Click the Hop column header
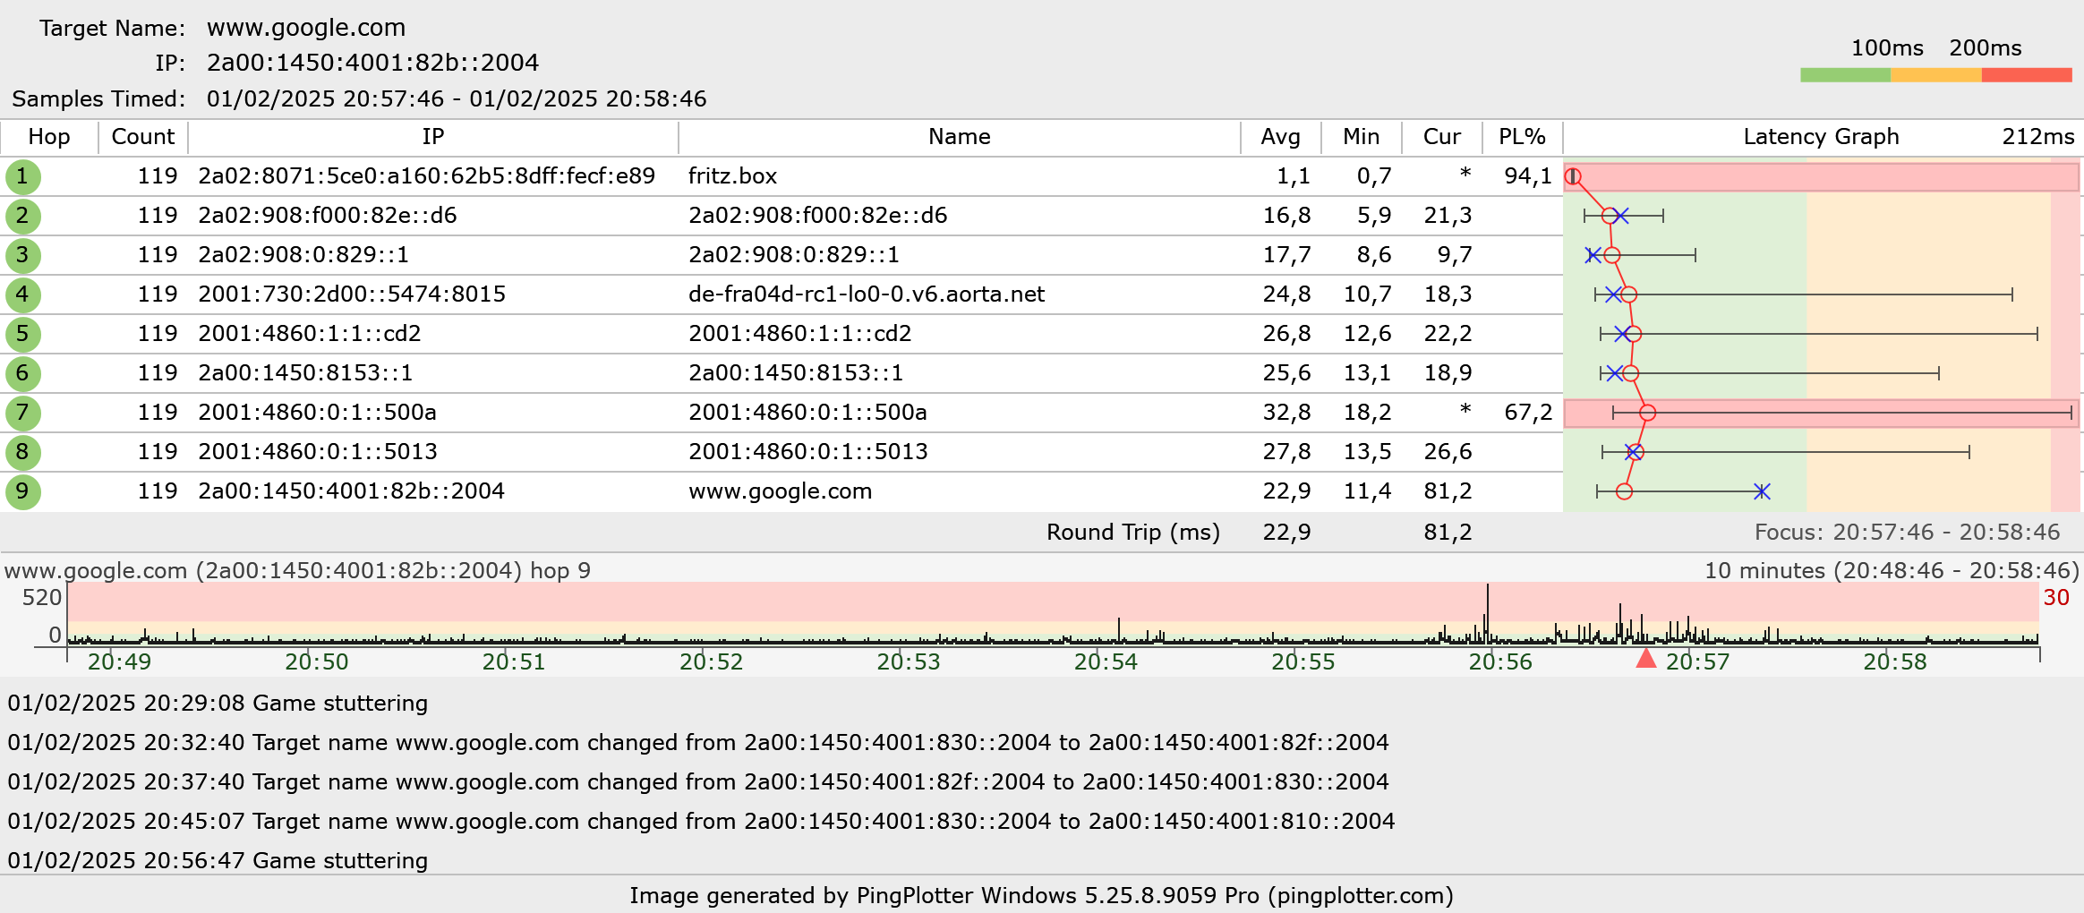Viewport: 2084px width, 913px height. (x=49, y=137)
